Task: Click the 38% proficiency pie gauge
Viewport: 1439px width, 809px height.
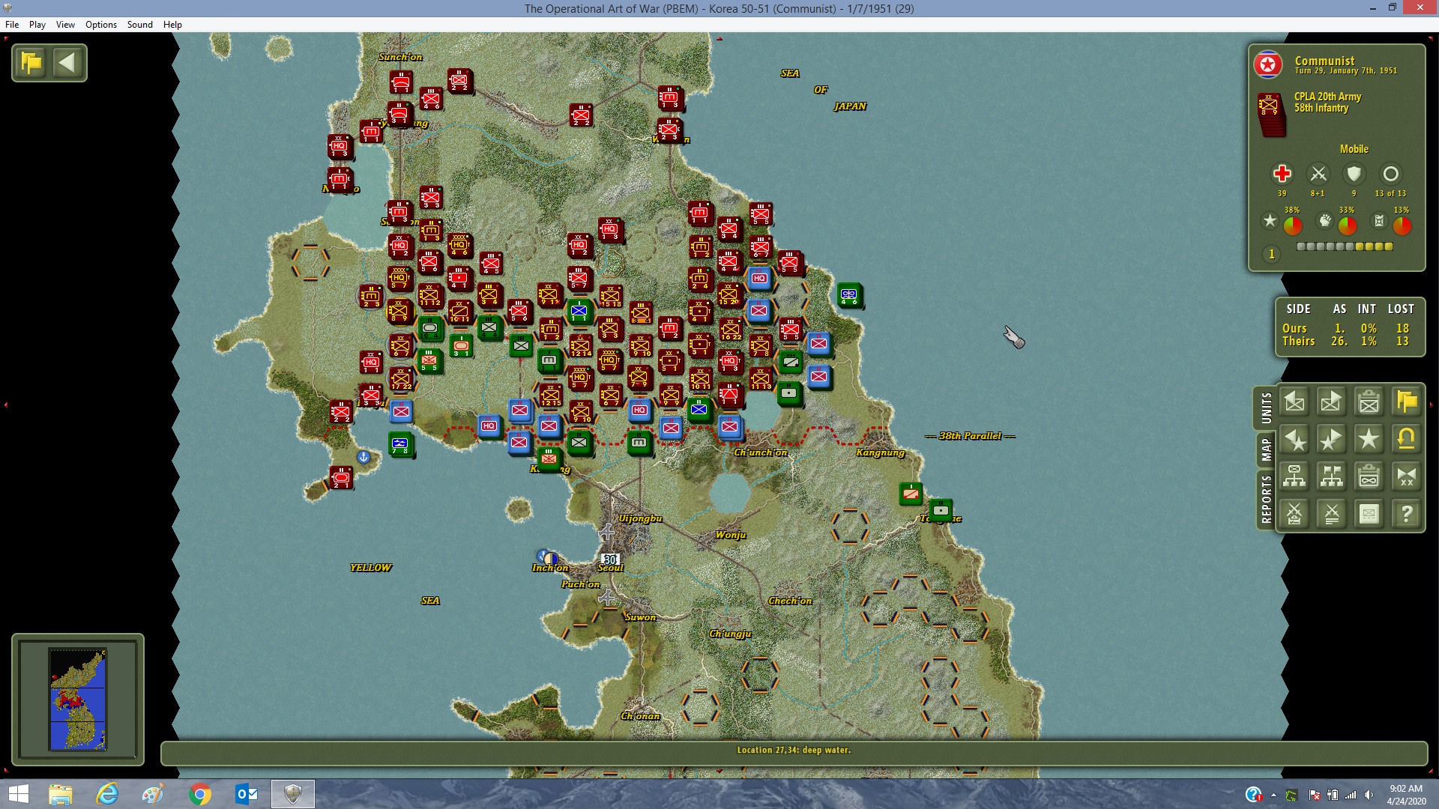Action: coord(1293,225)
